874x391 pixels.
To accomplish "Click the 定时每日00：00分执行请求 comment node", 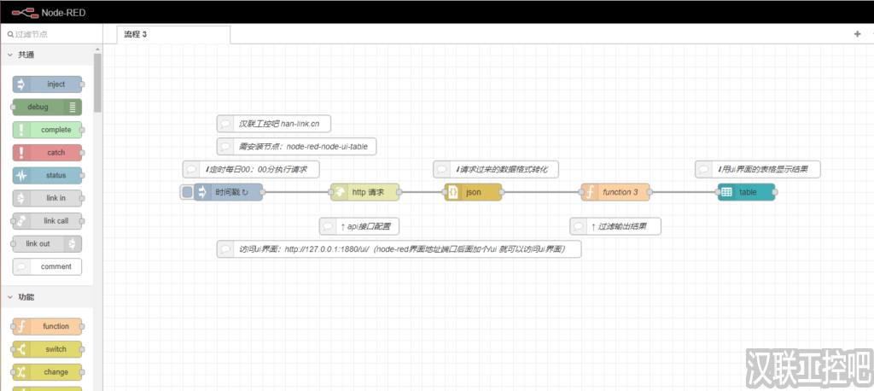I will (251, 169).
